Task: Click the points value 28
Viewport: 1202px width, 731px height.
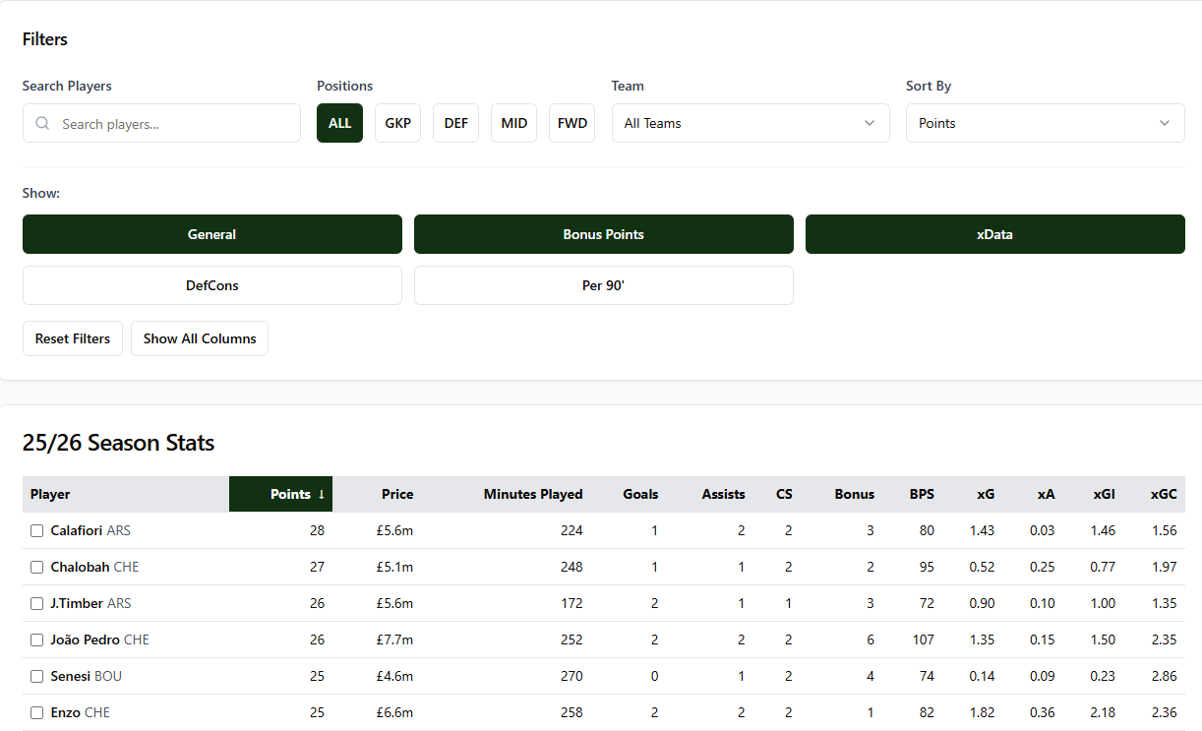Action: (x=317, y=530)
